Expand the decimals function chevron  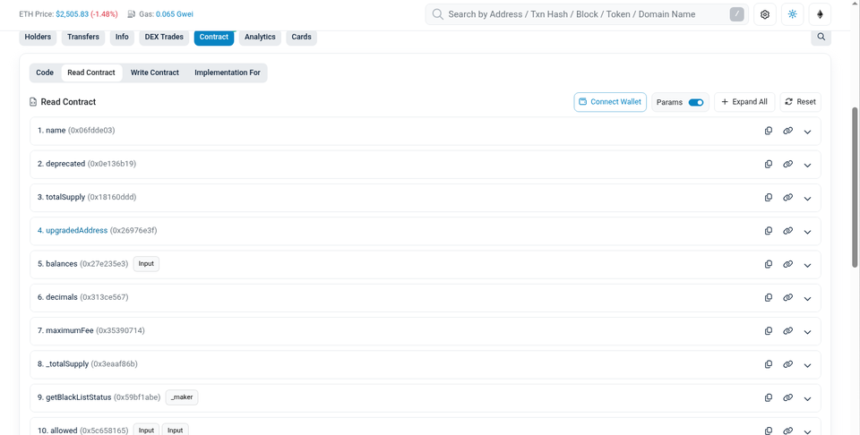807,298
